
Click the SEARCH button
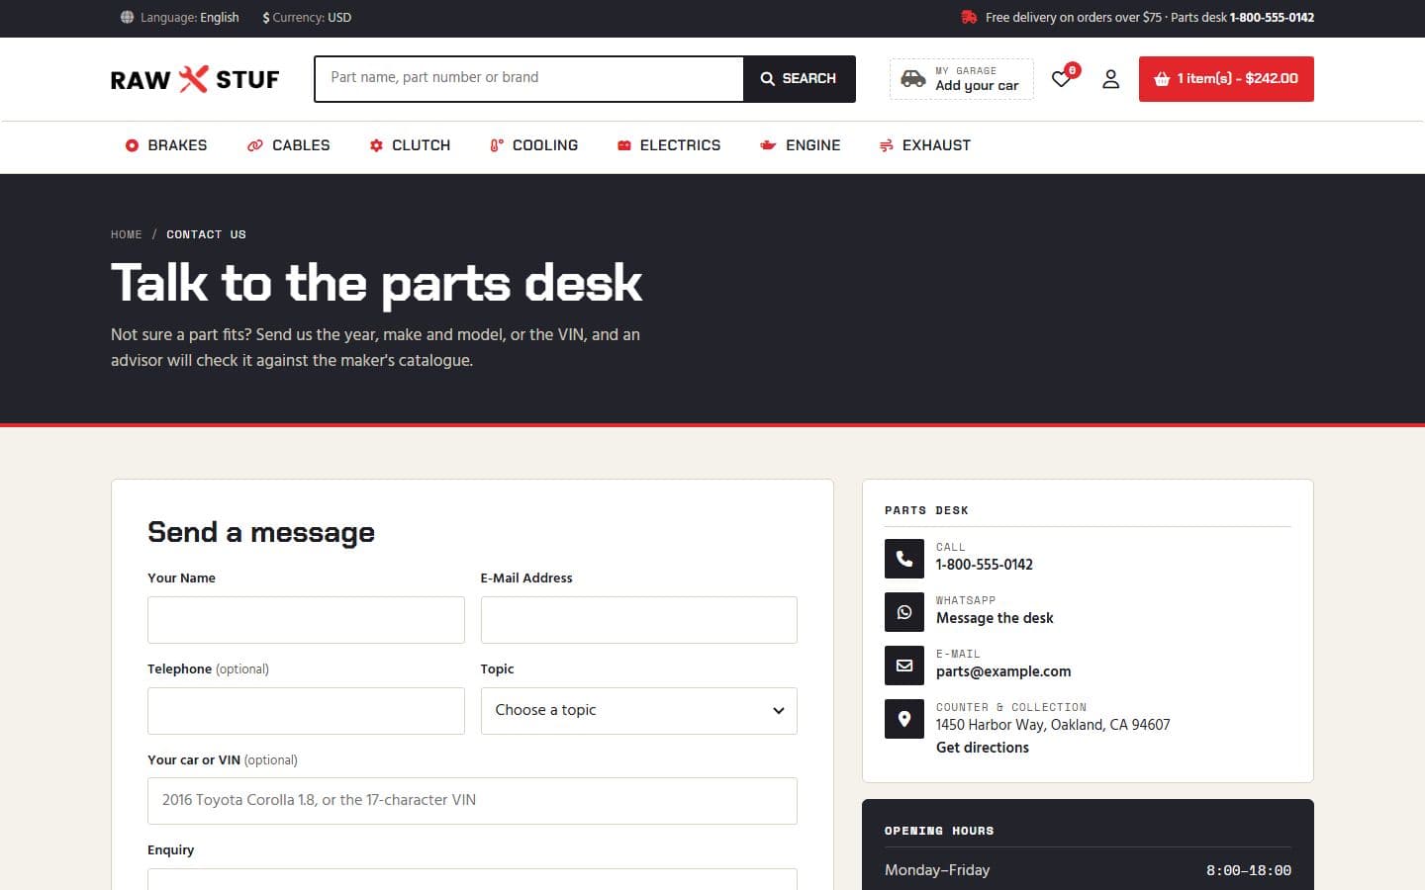(800, 79)
